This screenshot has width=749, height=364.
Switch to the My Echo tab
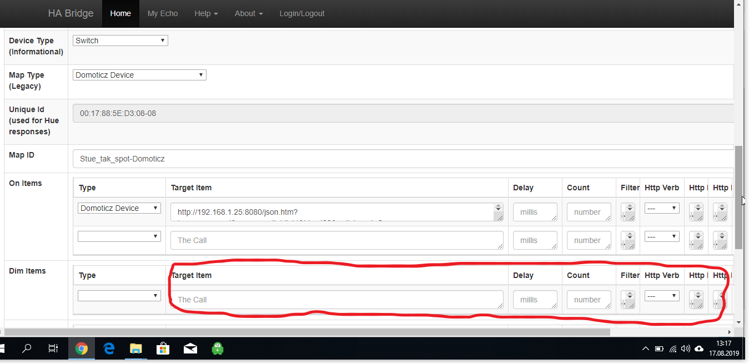pos(163,13)
